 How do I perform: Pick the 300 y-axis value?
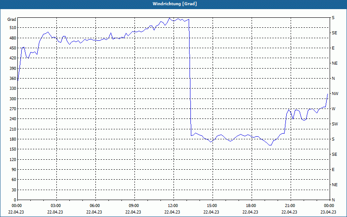[13, 99]
